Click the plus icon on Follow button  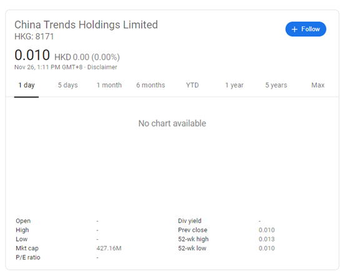tap(294, 29)
